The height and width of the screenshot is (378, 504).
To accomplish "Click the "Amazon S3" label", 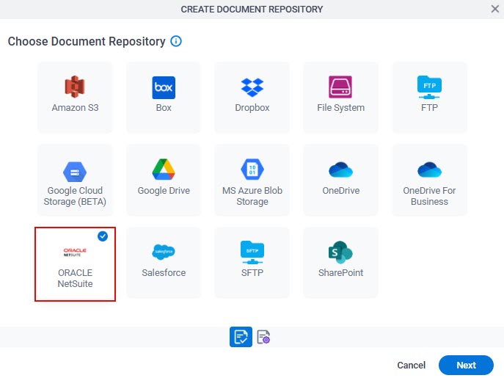I will (75, 107).
